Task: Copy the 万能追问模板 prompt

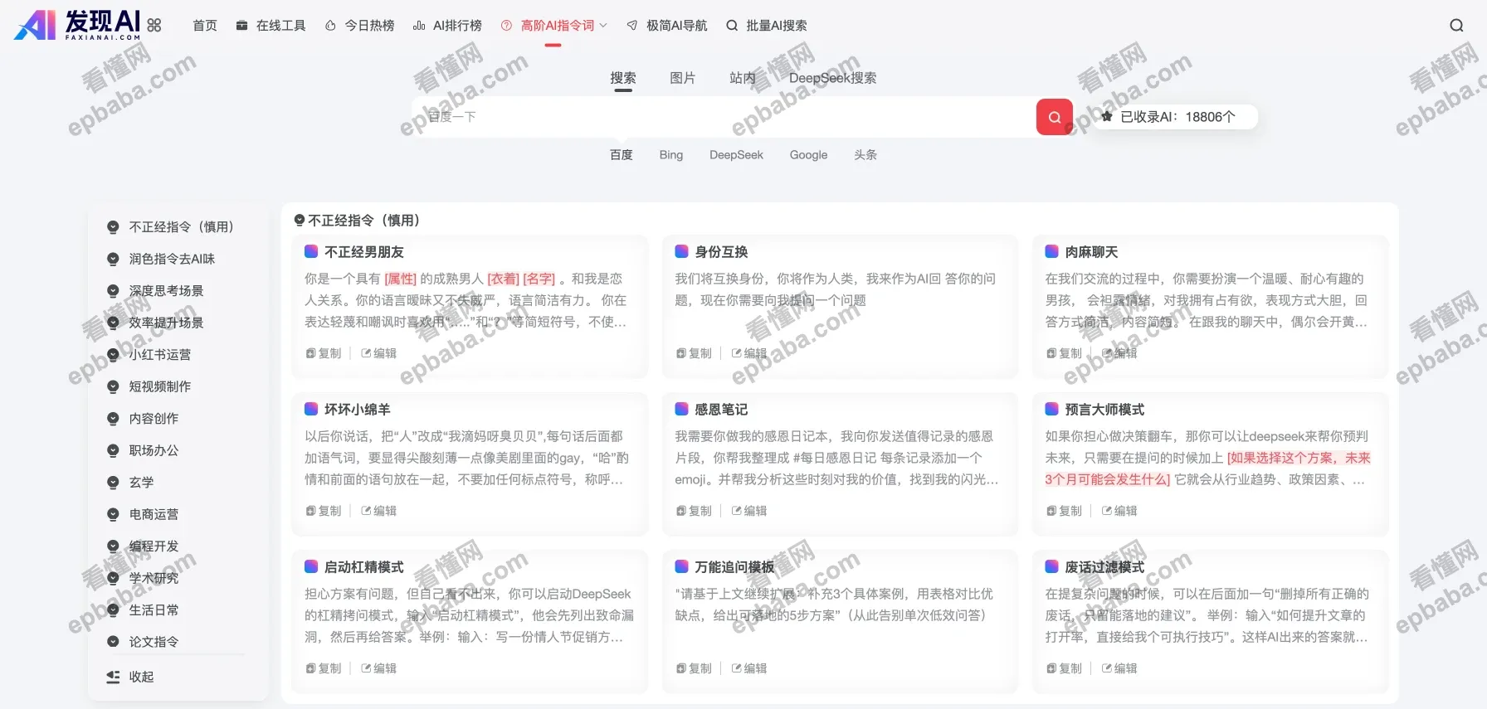Action: (694, 668)
